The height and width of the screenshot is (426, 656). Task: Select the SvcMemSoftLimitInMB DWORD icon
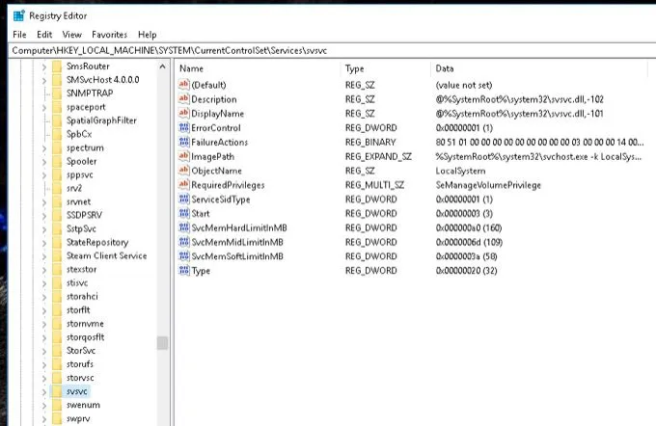pyautogui.click(x=183, y=256)
